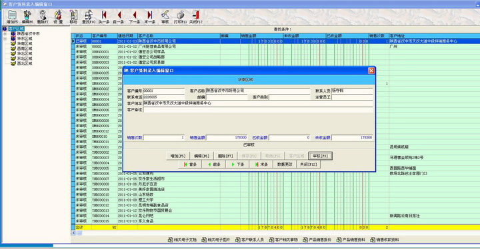Close the dialog with the red X
Screen dimensions: 480x249
click(371, 71)
